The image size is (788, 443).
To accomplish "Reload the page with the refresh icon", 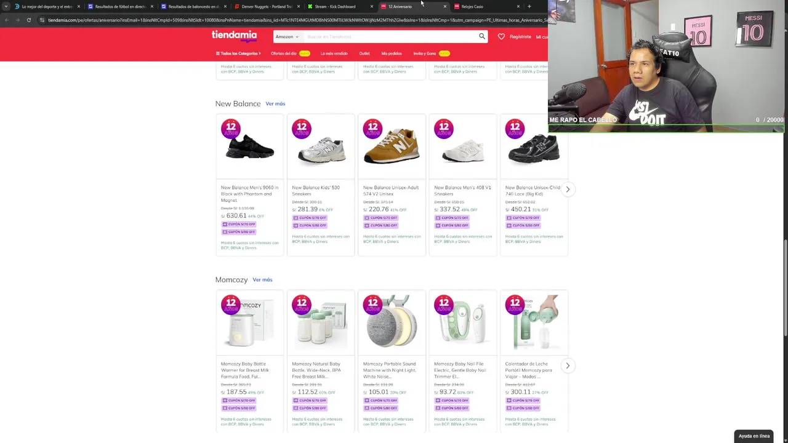I will pos(29,20).
